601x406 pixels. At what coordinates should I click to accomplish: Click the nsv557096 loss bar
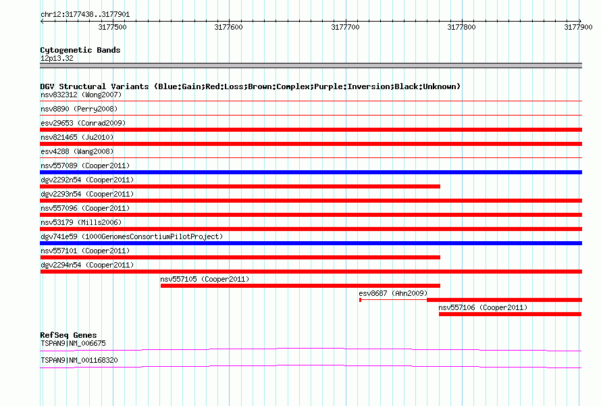[x=311, y=215]
